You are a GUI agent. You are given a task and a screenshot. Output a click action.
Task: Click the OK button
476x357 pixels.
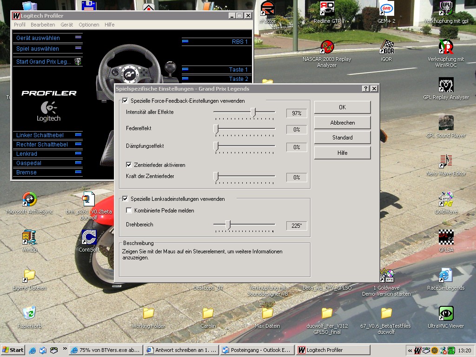pyautogui.click(x=342, y=107)
